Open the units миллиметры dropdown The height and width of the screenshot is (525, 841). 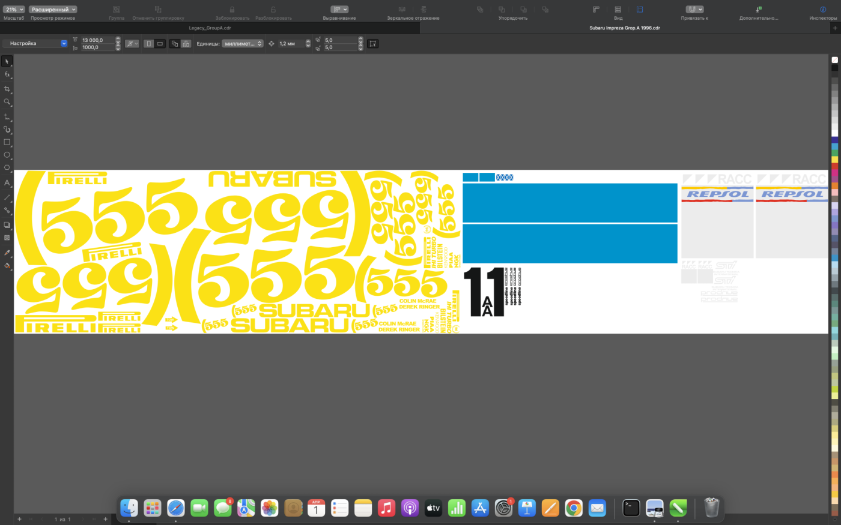pos(243,44)
